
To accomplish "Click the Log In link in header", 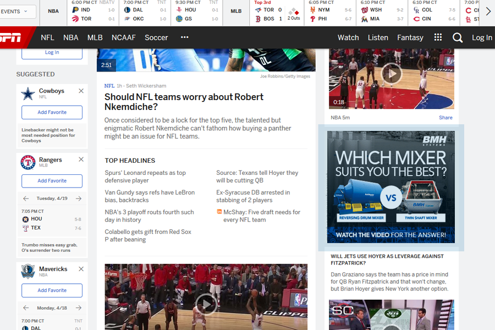I will tap(481, 37).
